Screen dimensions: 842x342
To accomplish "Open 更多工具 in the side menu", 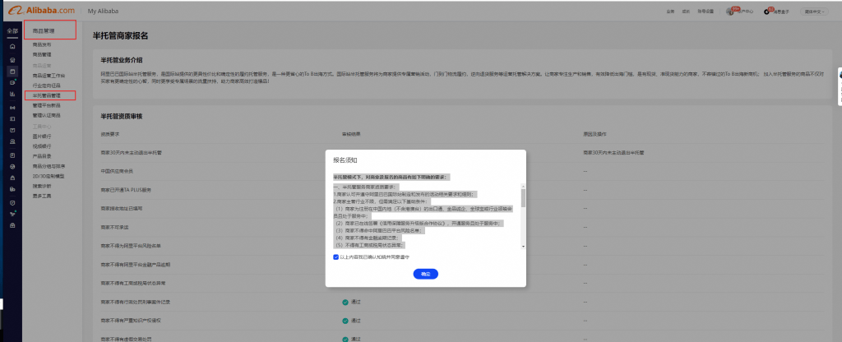I will 42,196.
